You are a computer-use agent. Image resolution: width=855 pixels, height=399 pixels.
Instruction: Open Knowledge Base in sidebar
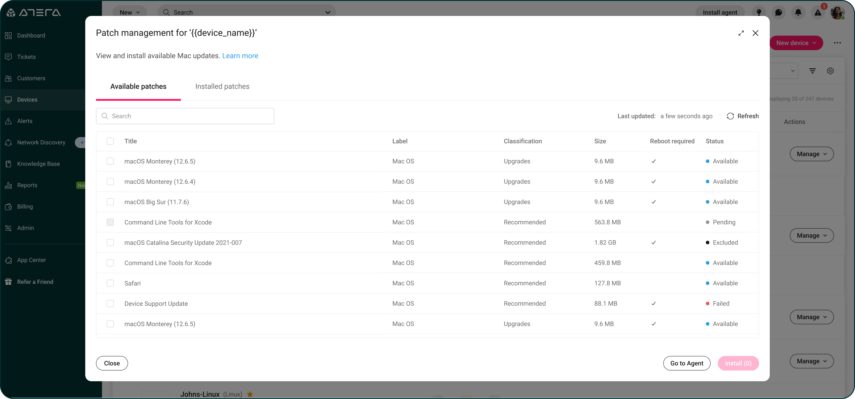[x=38, y=164]
